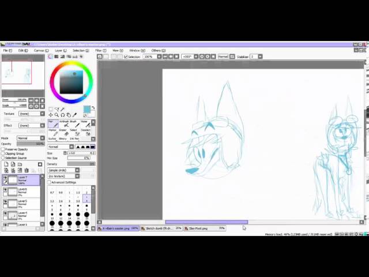
Task: Create a new layer folder
Action: tap(20, 164)
